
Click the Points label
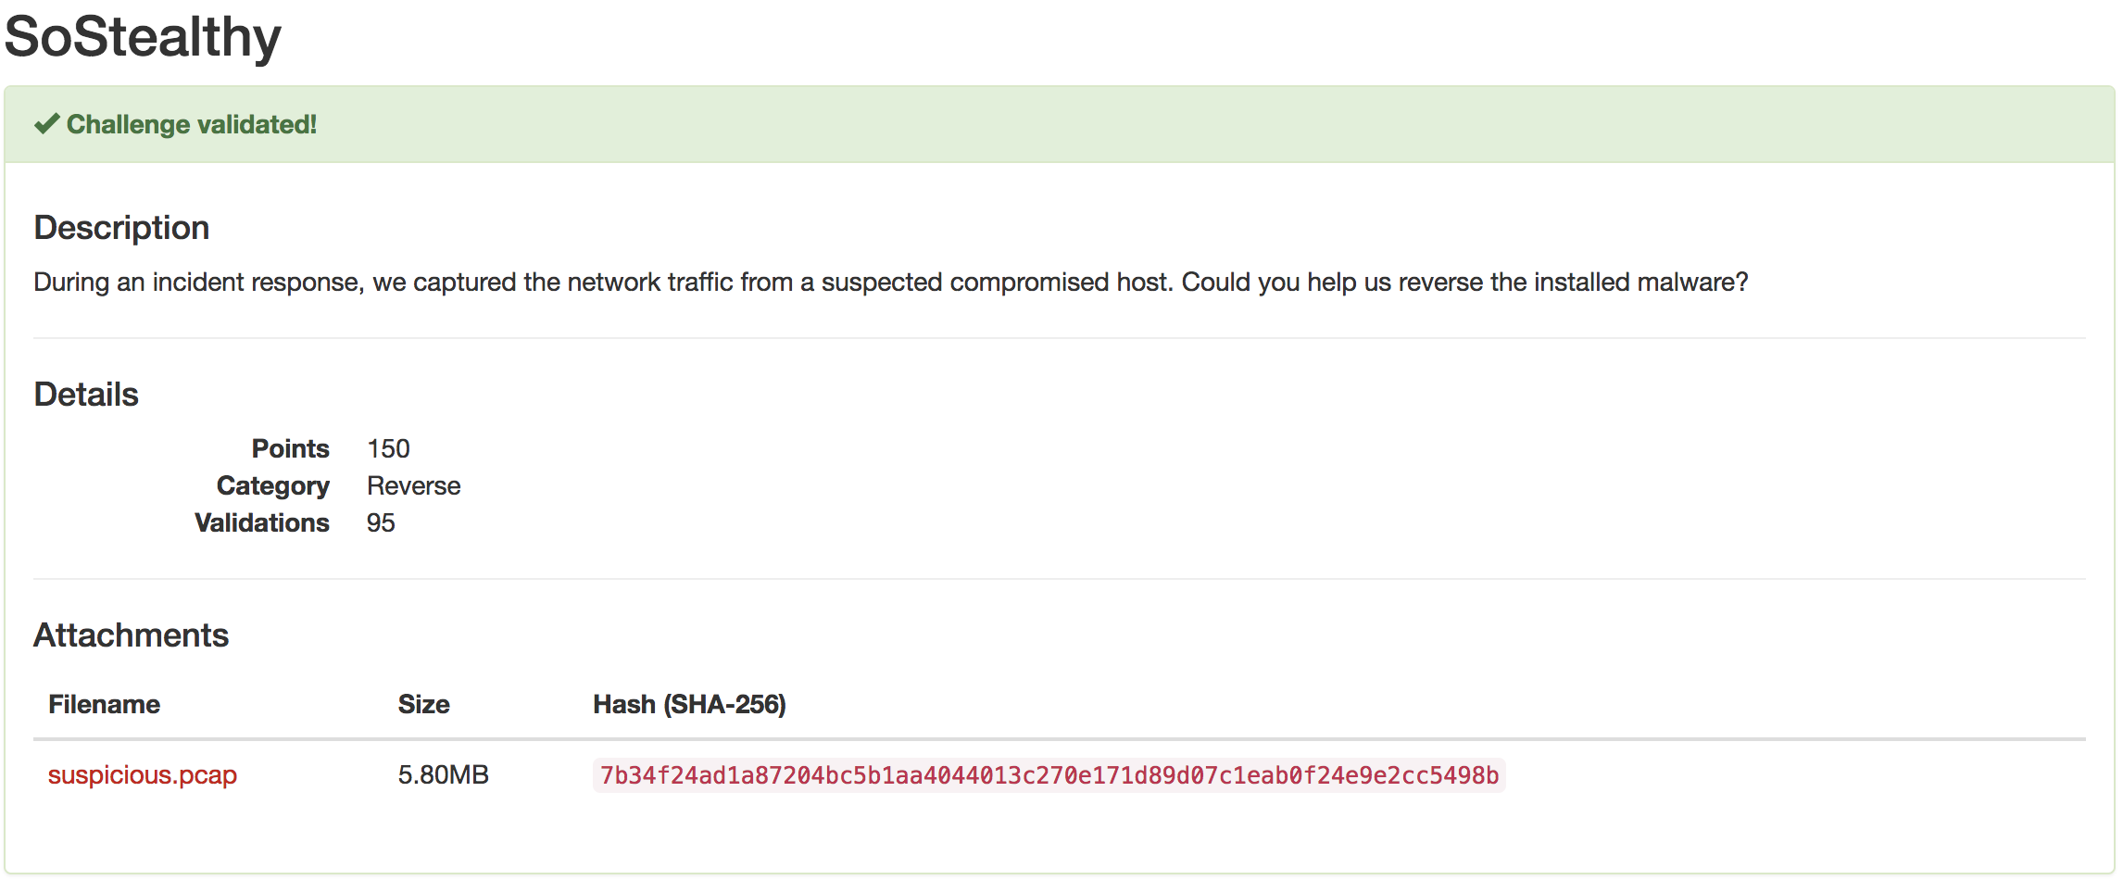(291, 449)
